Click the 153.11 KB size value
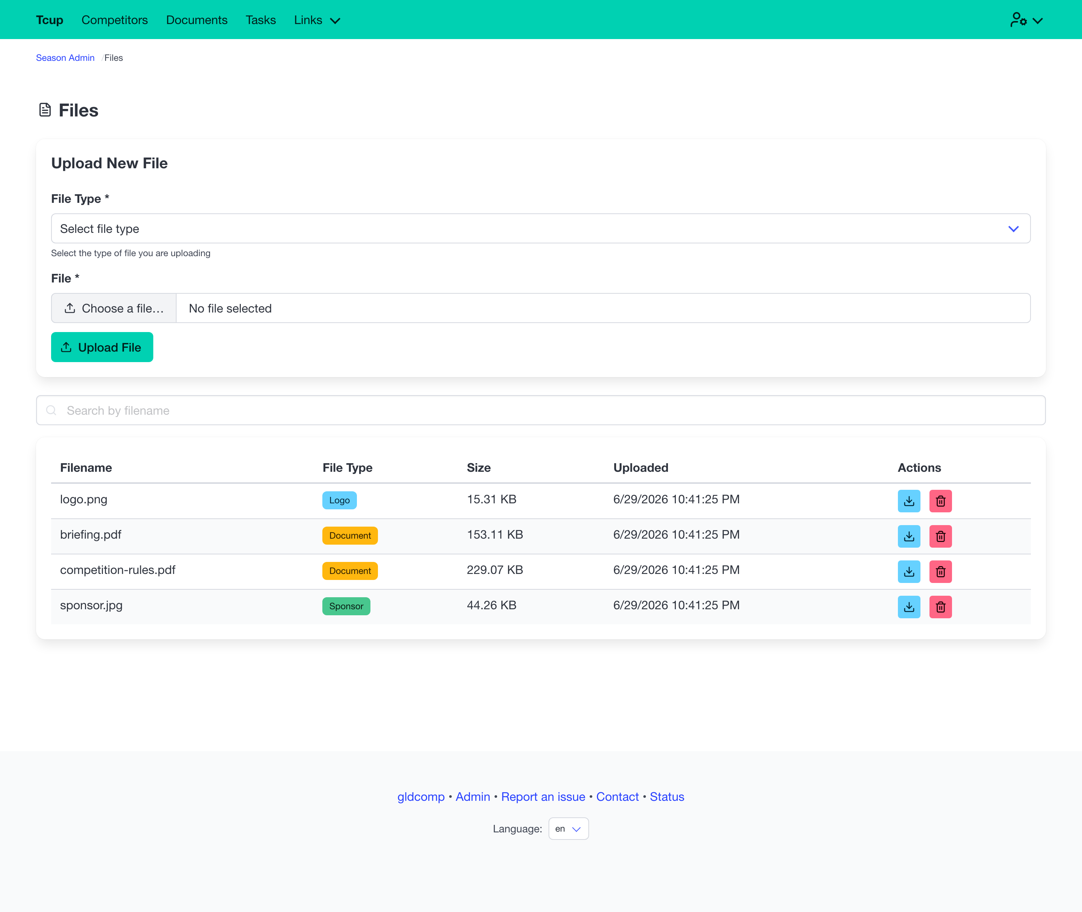The height and width of the screenshot is (912, 1082). click(x=495, y=535)
